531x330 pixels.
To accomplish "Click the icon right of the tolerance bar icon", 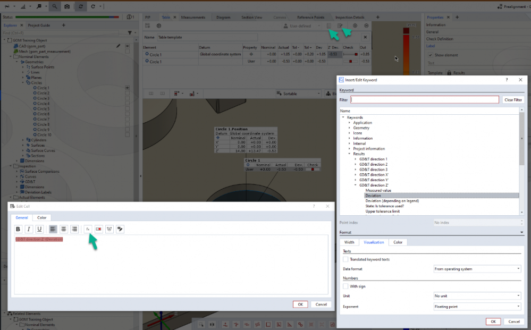I will click(x=109, y=229).
